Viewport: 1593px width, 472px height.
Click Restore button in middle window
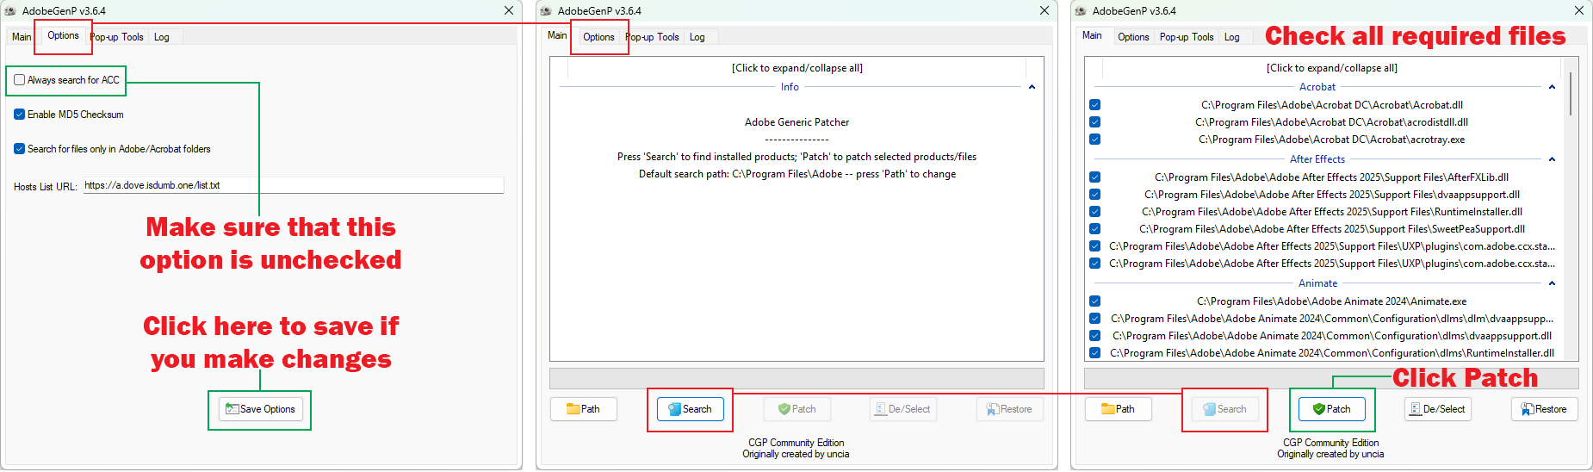coord(1010,409)
